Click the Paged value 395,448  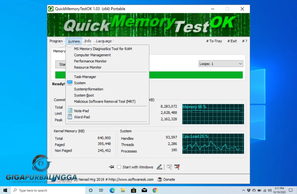point(104,144)
